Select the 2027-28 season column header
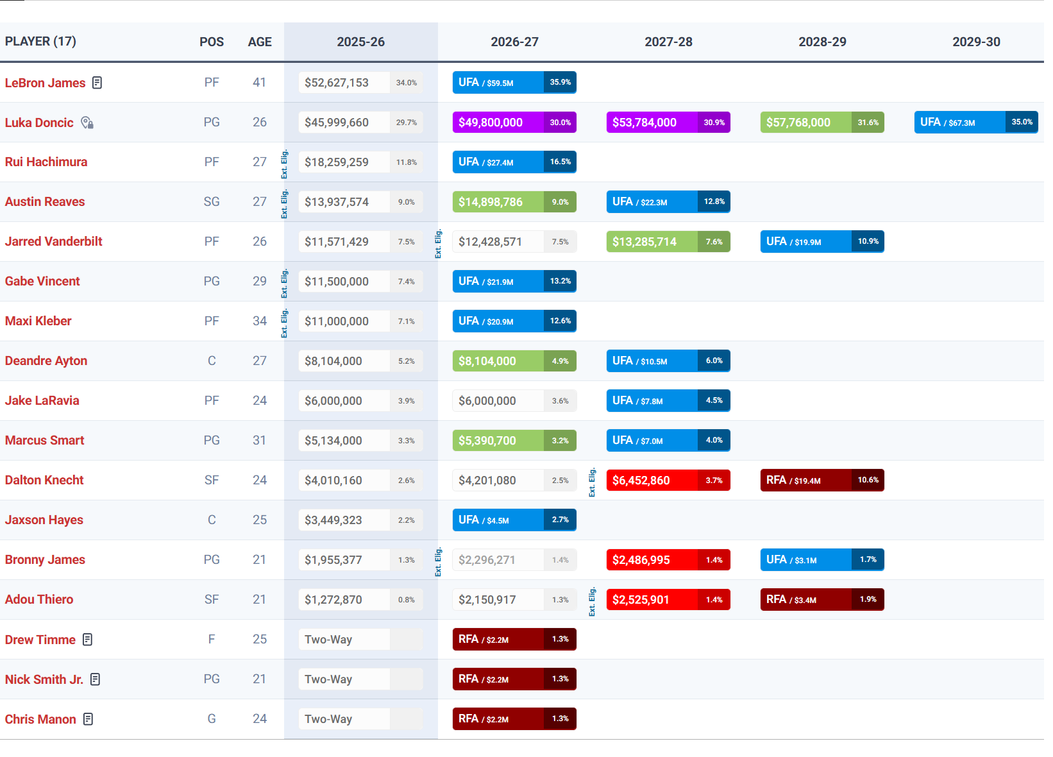 point(669,42)
